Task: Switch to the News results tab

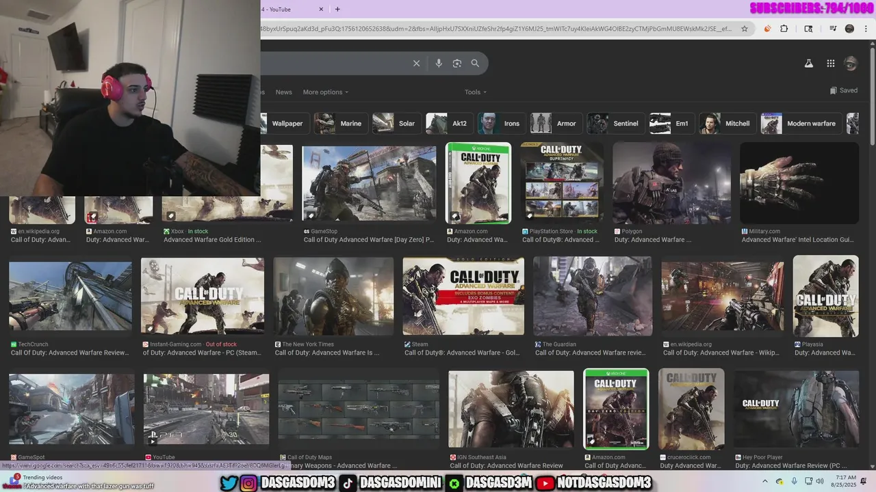Action: 283,92
